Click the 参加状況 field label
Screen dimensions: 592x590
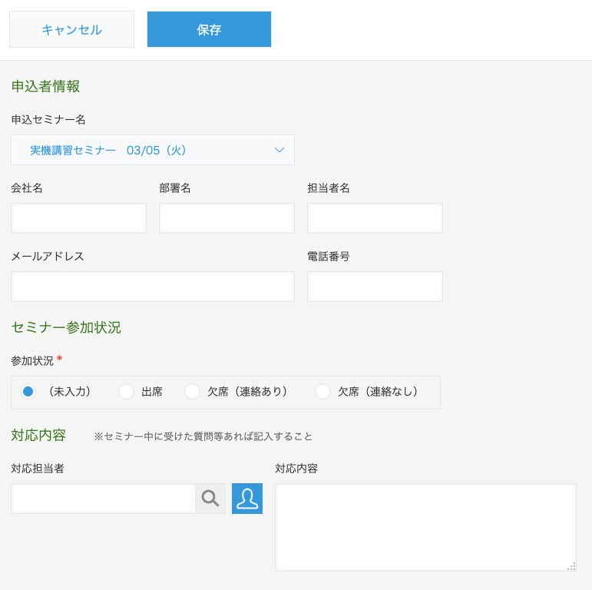pos(32,361)
